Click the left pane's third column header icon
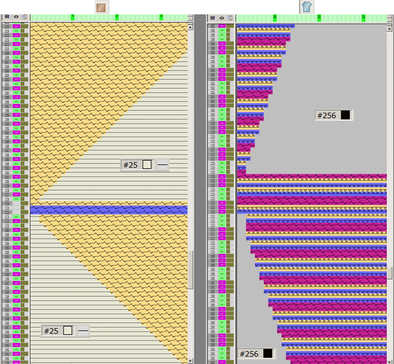The width and height of the screenshot is (394, 364). (x=24, y=17)
